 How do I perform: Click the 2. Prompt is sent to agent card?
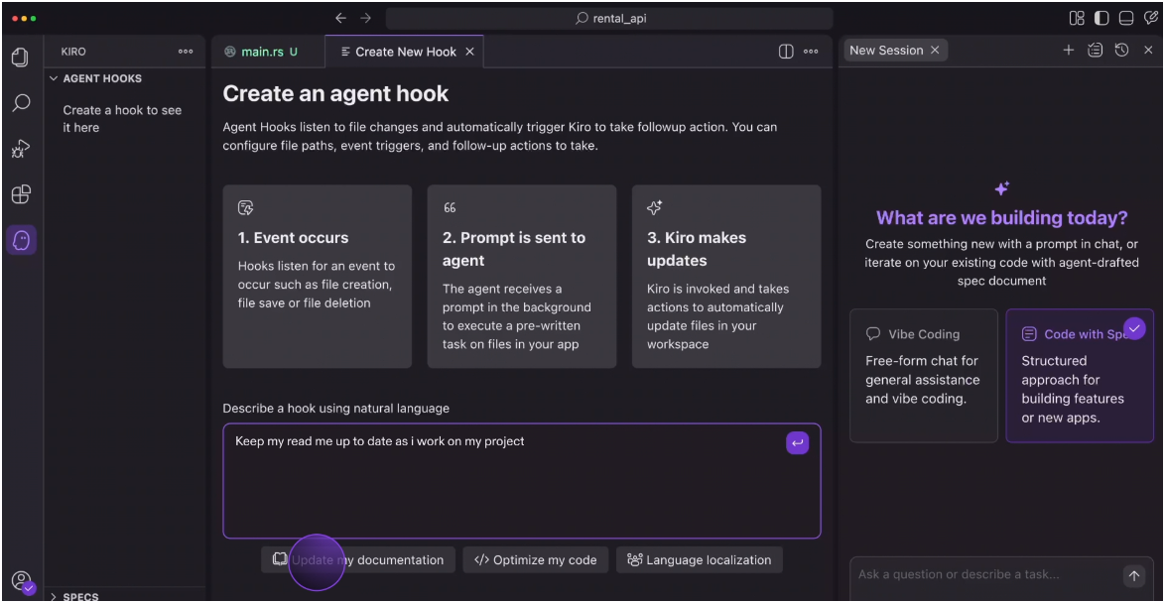coord(522,277)
